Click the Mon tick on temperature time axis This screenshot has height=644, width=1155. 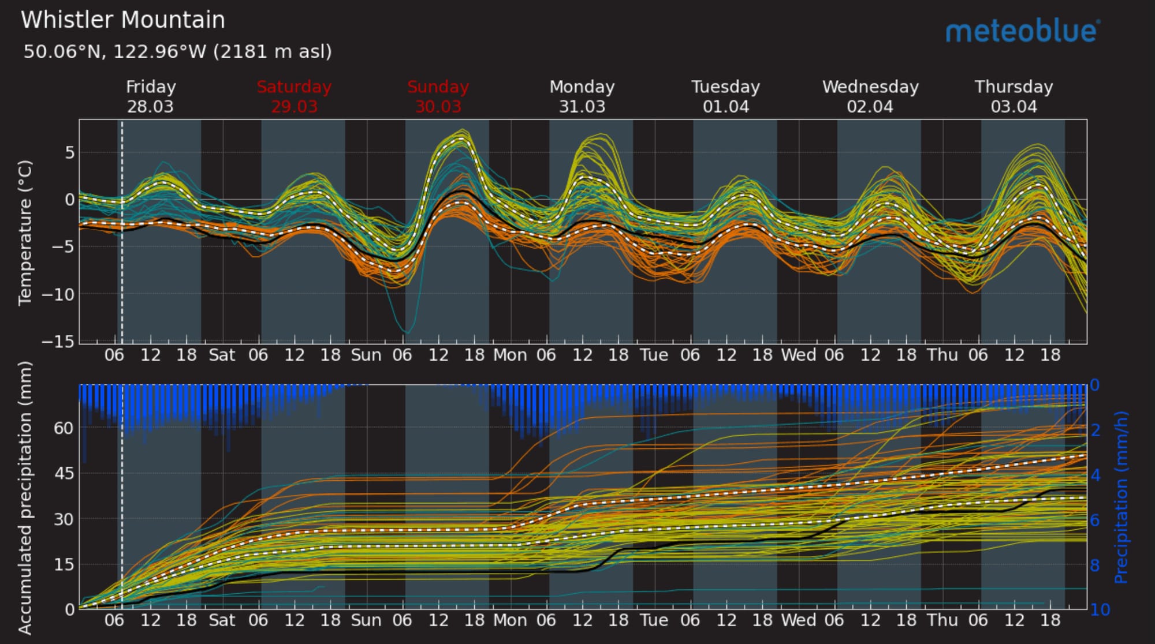click(510, 355)
